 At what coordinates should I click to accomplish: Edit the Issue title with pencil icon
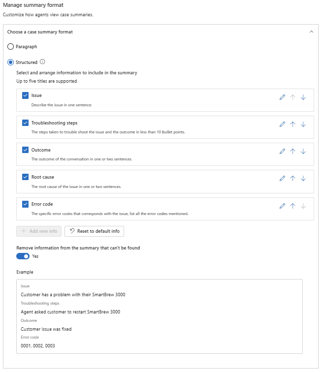pos(282,97)
